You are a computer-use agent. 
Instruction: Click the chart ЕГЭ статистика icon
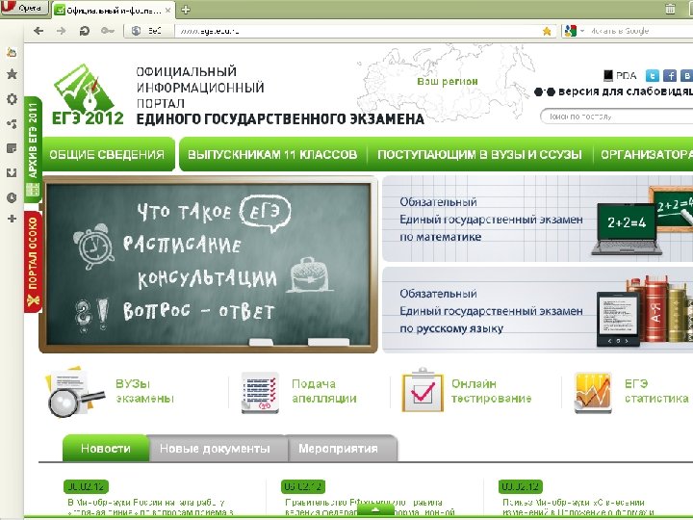tap(593, 393)
